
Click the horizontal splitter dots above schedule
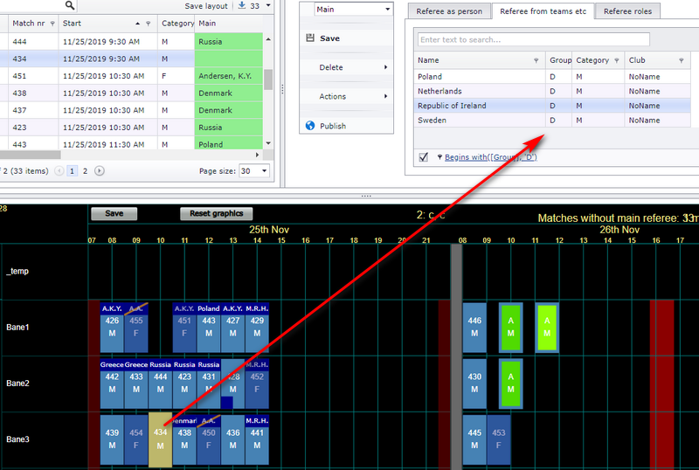366,196
